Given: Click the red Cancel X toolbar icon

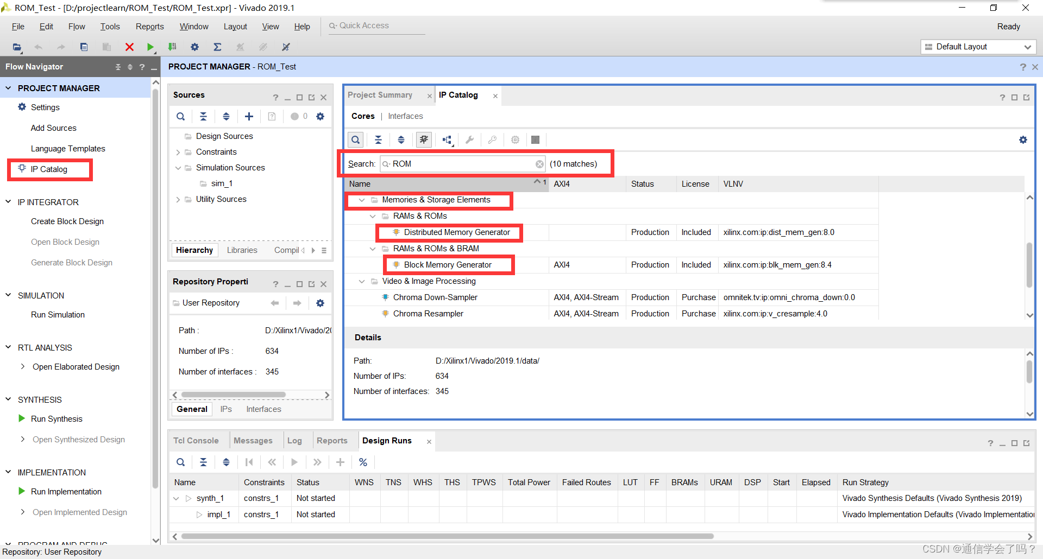Looking at the screenshot, I should (x=129, y=47).
